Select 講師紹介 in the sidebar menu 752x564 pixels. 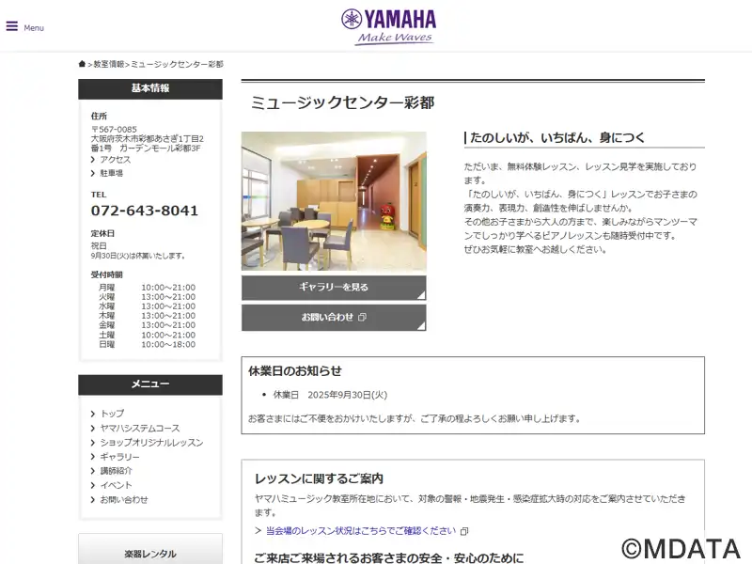click(116, 471)
